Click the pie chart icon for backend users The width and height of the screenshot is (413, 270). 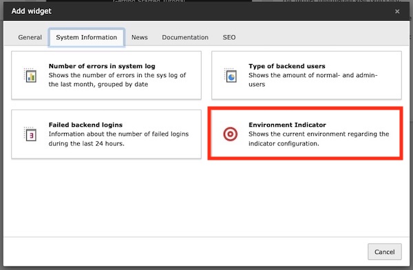231,76
